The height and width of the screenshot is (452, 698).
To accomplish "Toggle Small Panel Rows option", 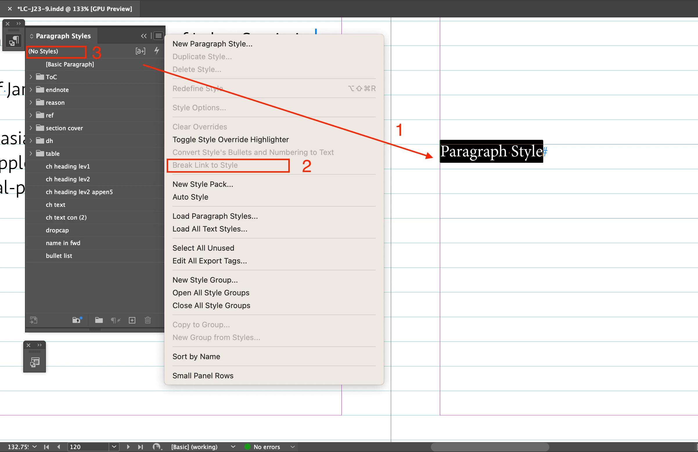I will point(203,375).
